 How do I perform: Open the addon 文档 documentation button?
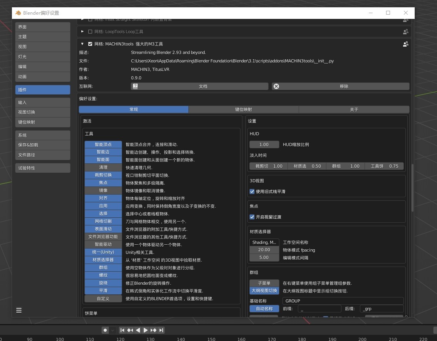(x=200, y=86)
